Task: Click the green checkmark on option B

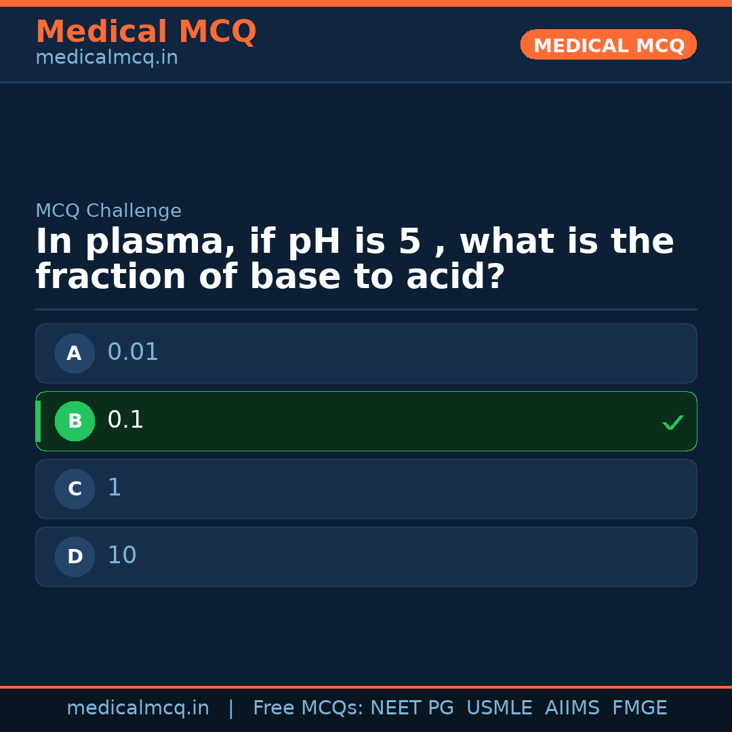Action: [x=672, y=422]
